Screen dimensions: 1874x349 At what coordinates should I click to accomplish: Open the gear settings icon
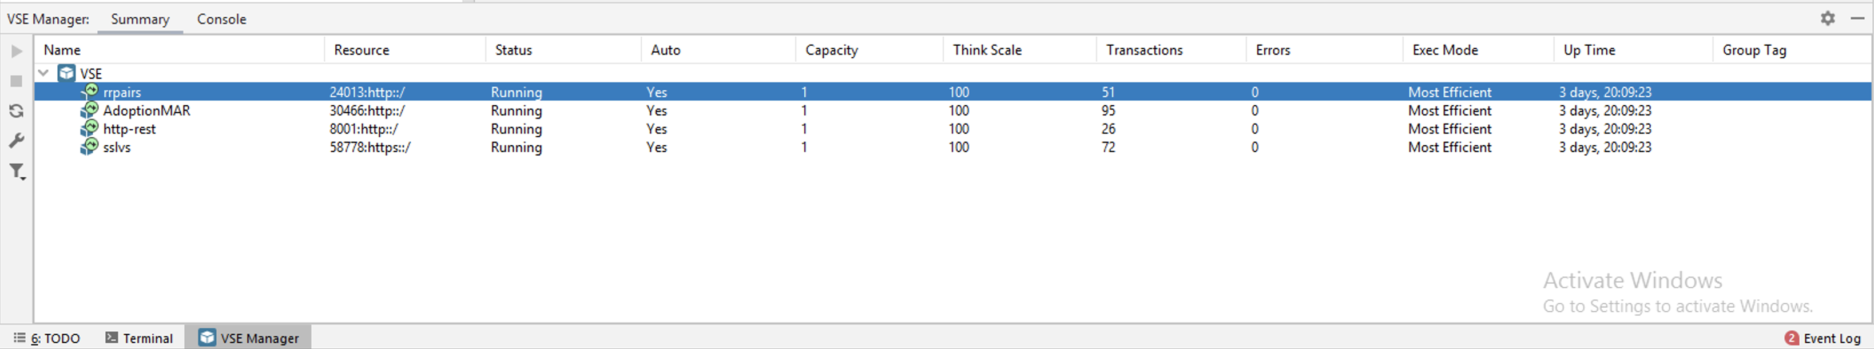pos(1828,18)
